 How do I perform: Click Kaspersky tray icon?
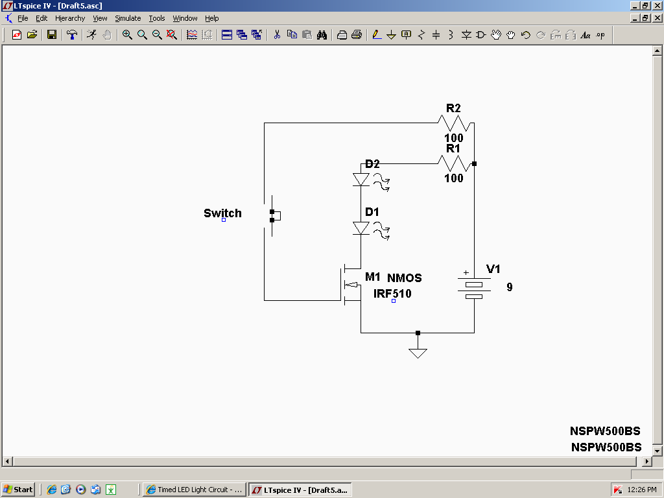[618, 490]
